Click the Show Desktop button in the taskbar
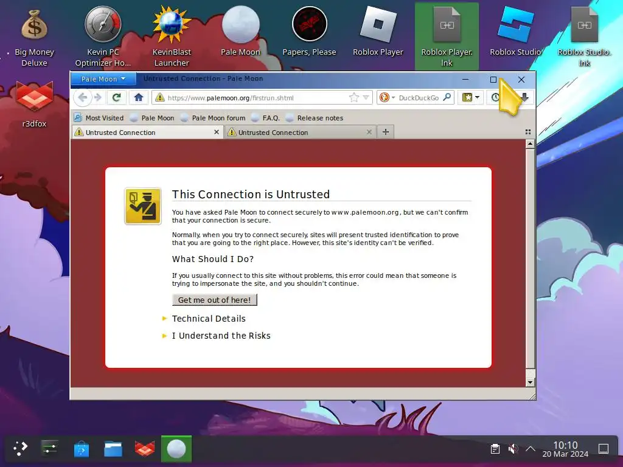Image resolution: width=623 pixels, height=467 pixels. 604,449
